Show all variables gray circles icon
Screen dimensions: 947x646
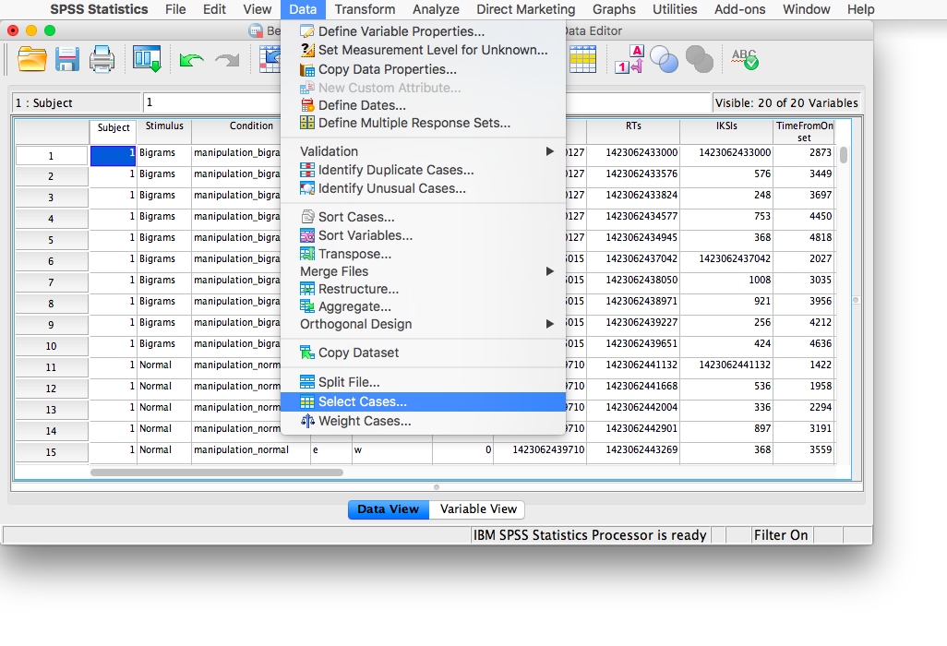700,59
